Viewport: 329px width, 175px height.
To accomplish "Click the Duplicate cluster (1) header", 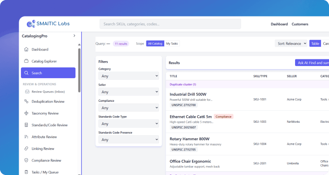I will point(183,84).
